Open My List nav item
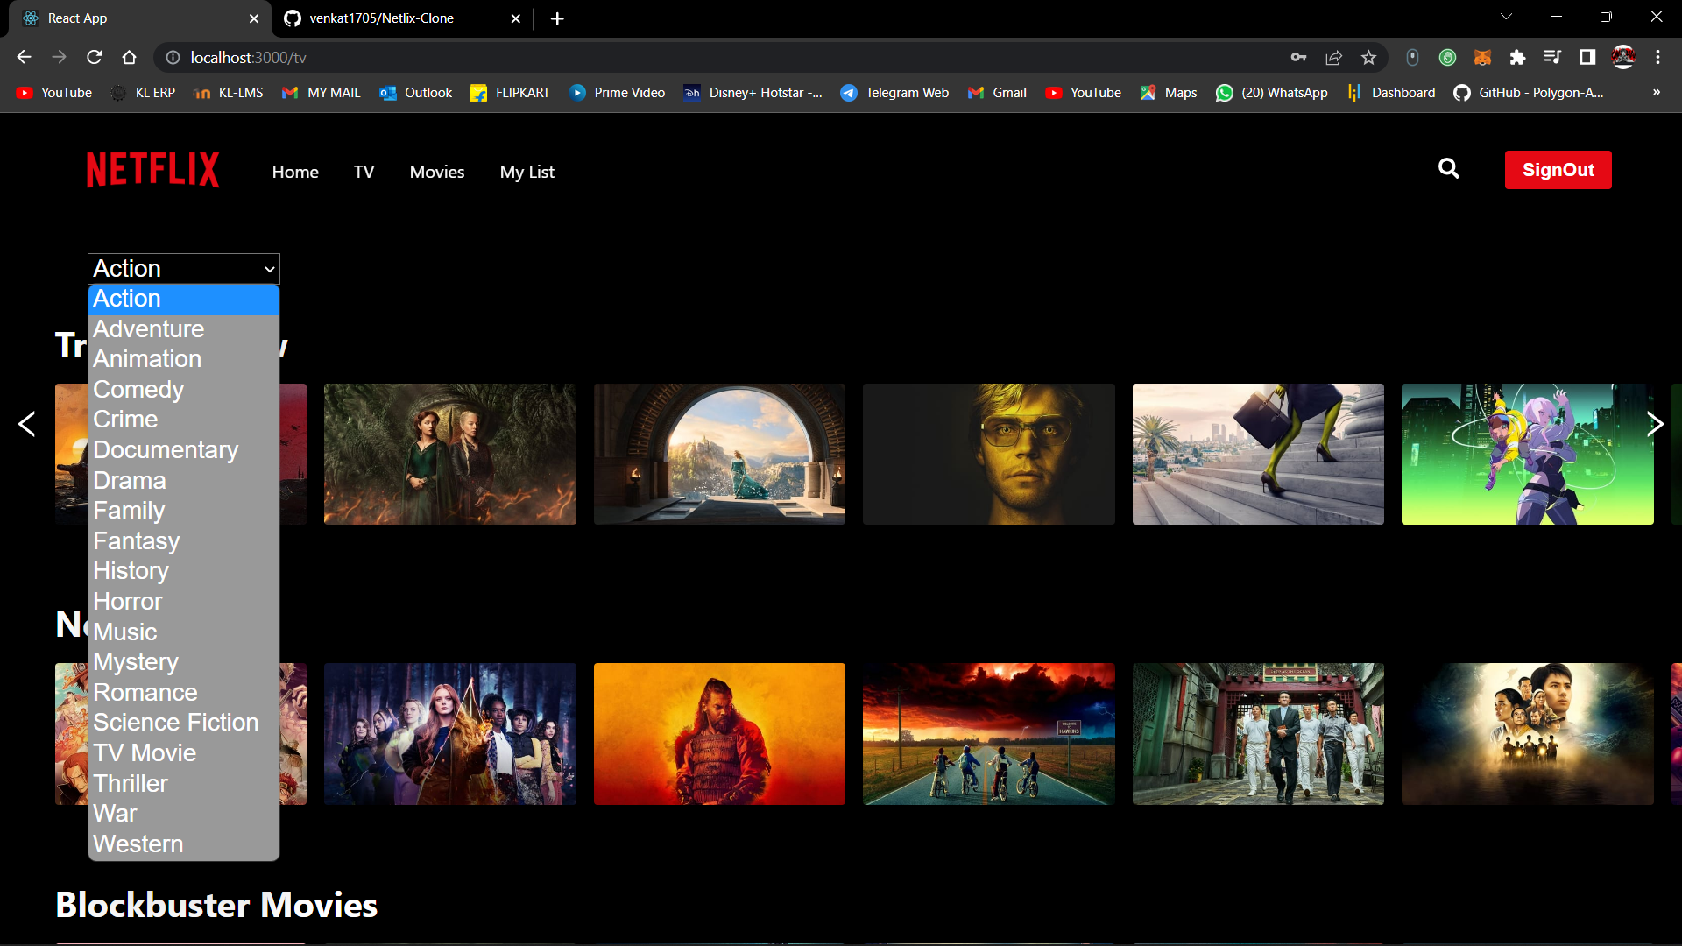1682x946 pixels. [527, 172]
